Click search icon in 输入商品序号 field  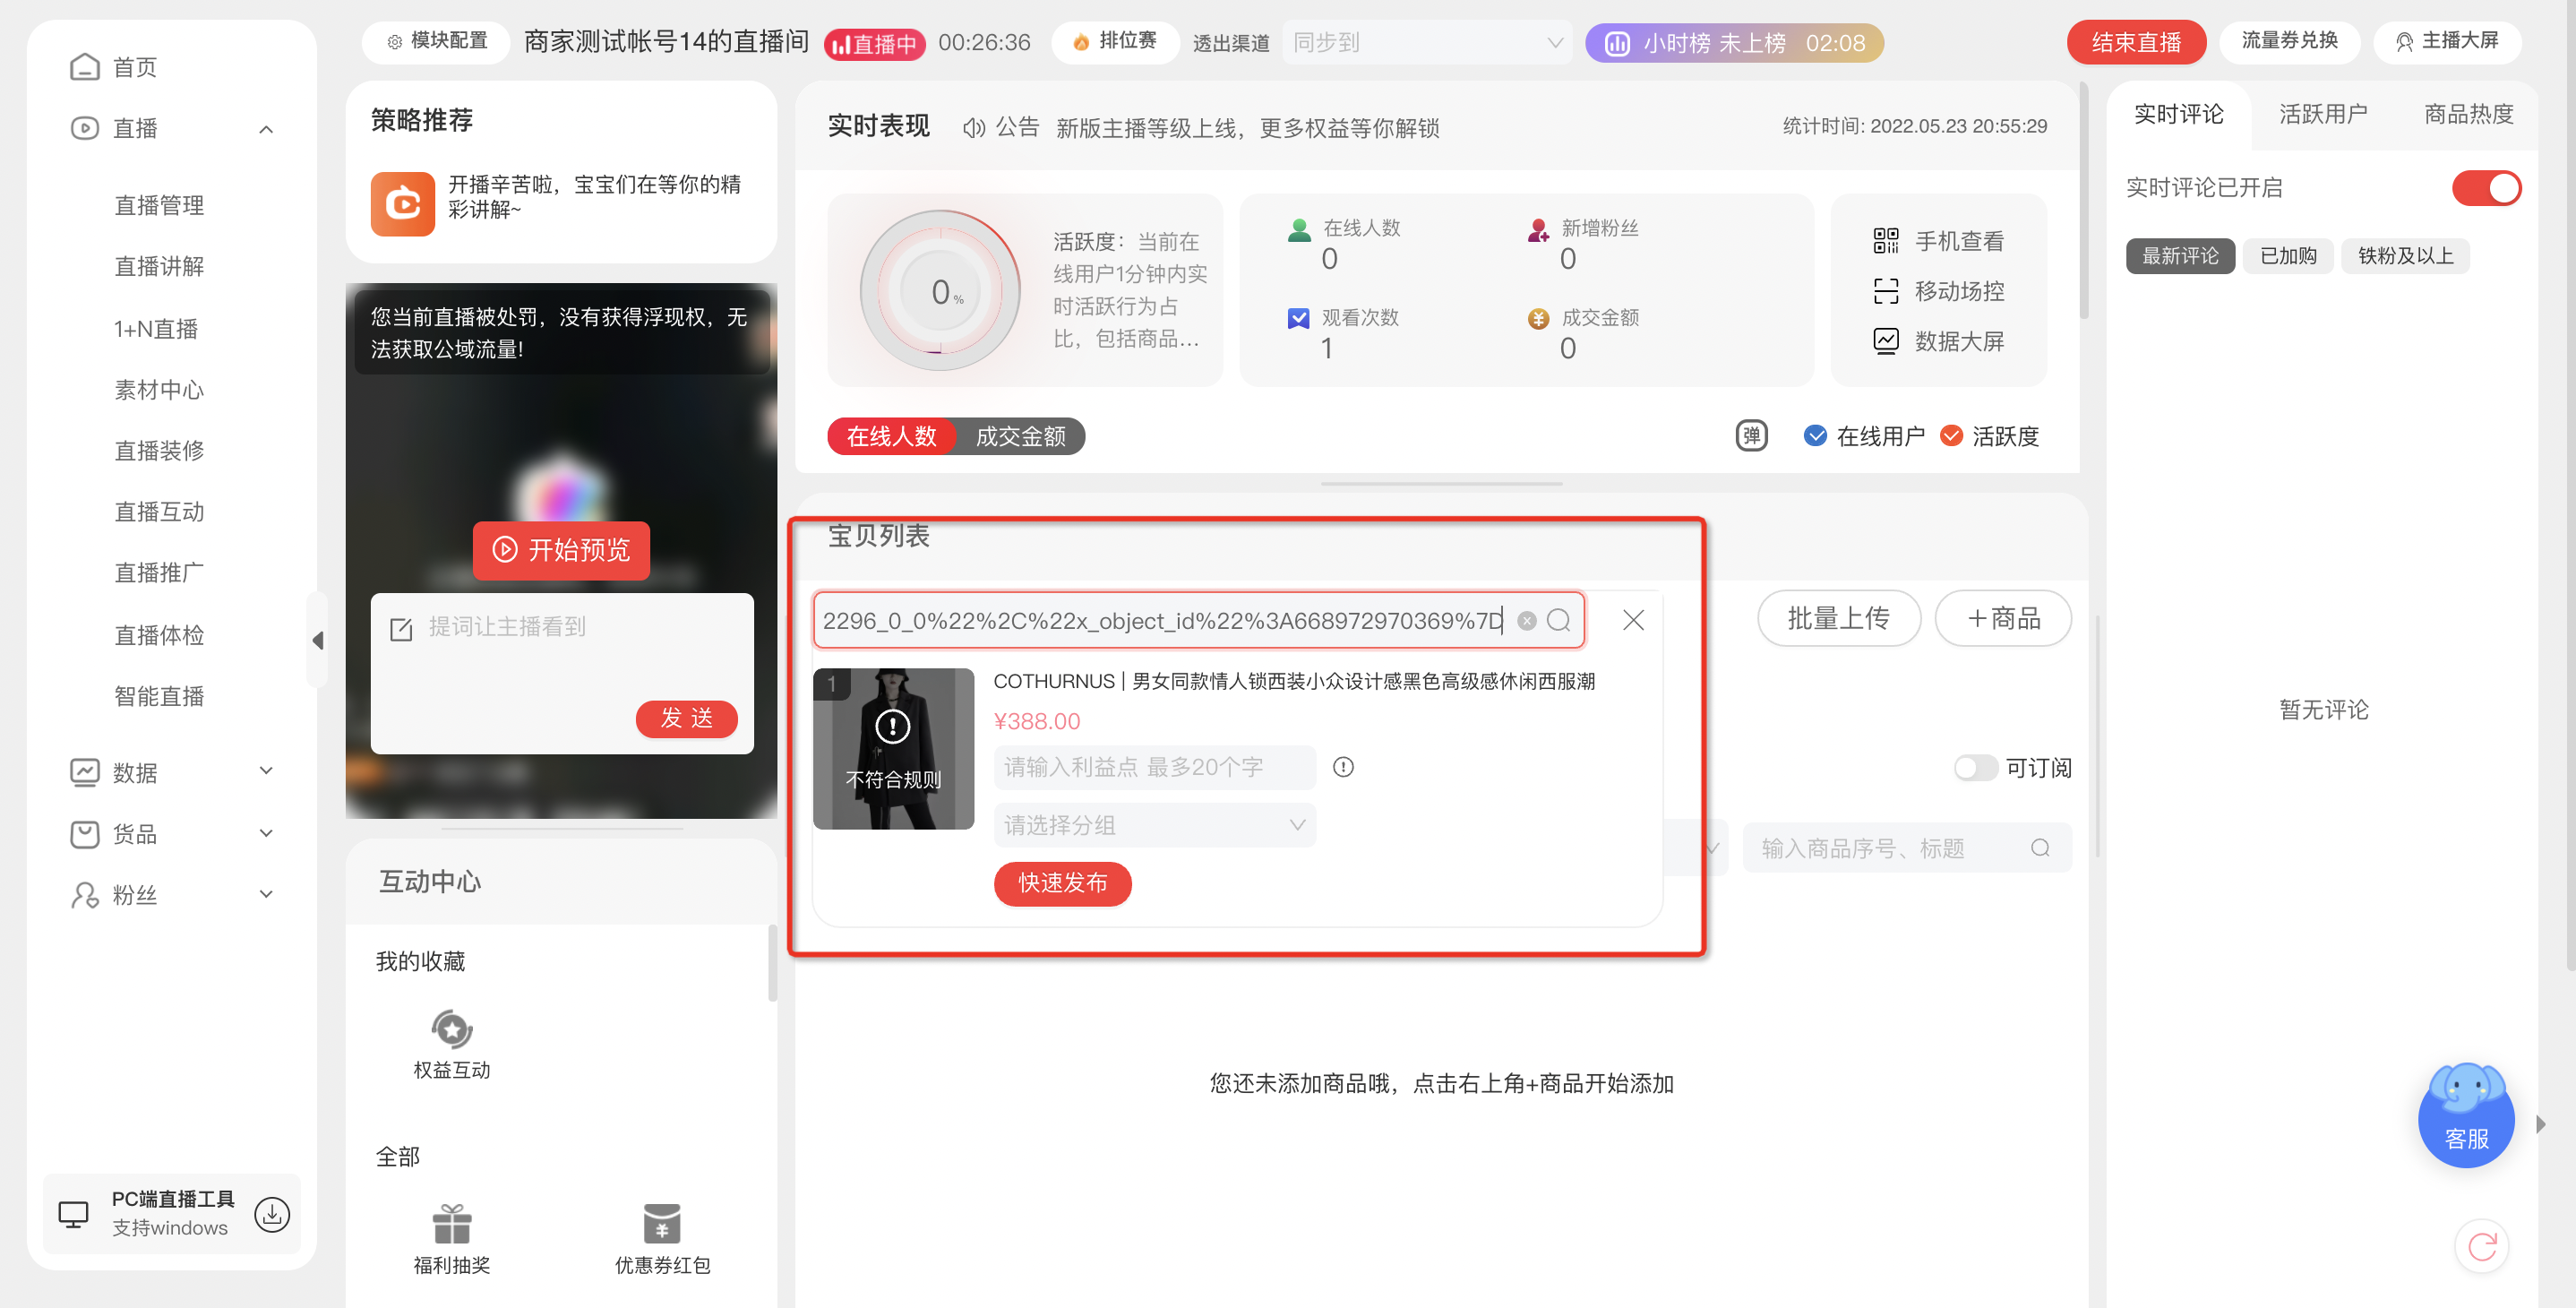[2040, 848]
